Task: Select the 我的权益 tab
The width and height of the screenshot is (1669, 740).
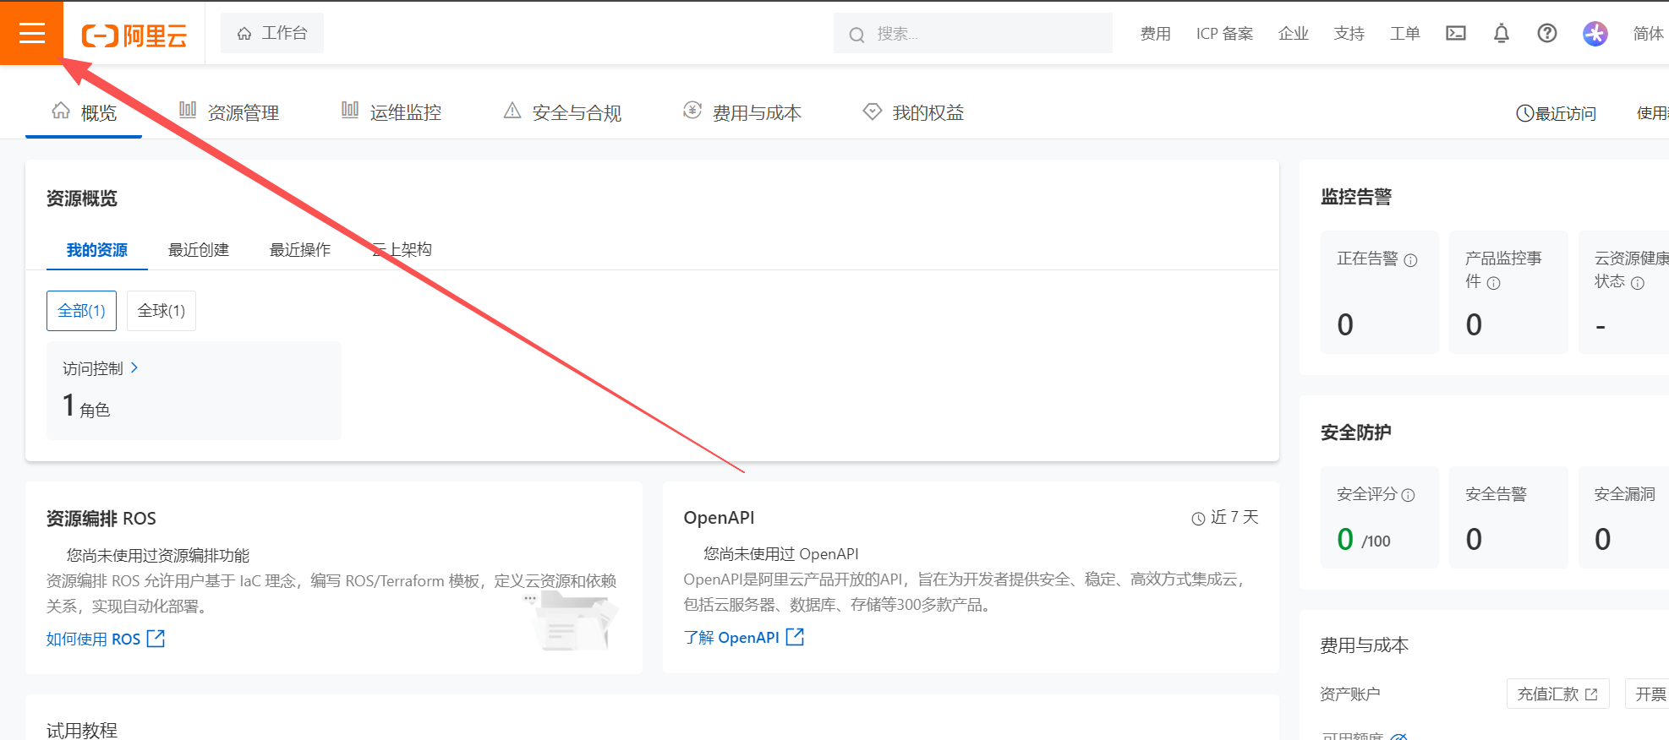Action: click(x=913, y=112)
